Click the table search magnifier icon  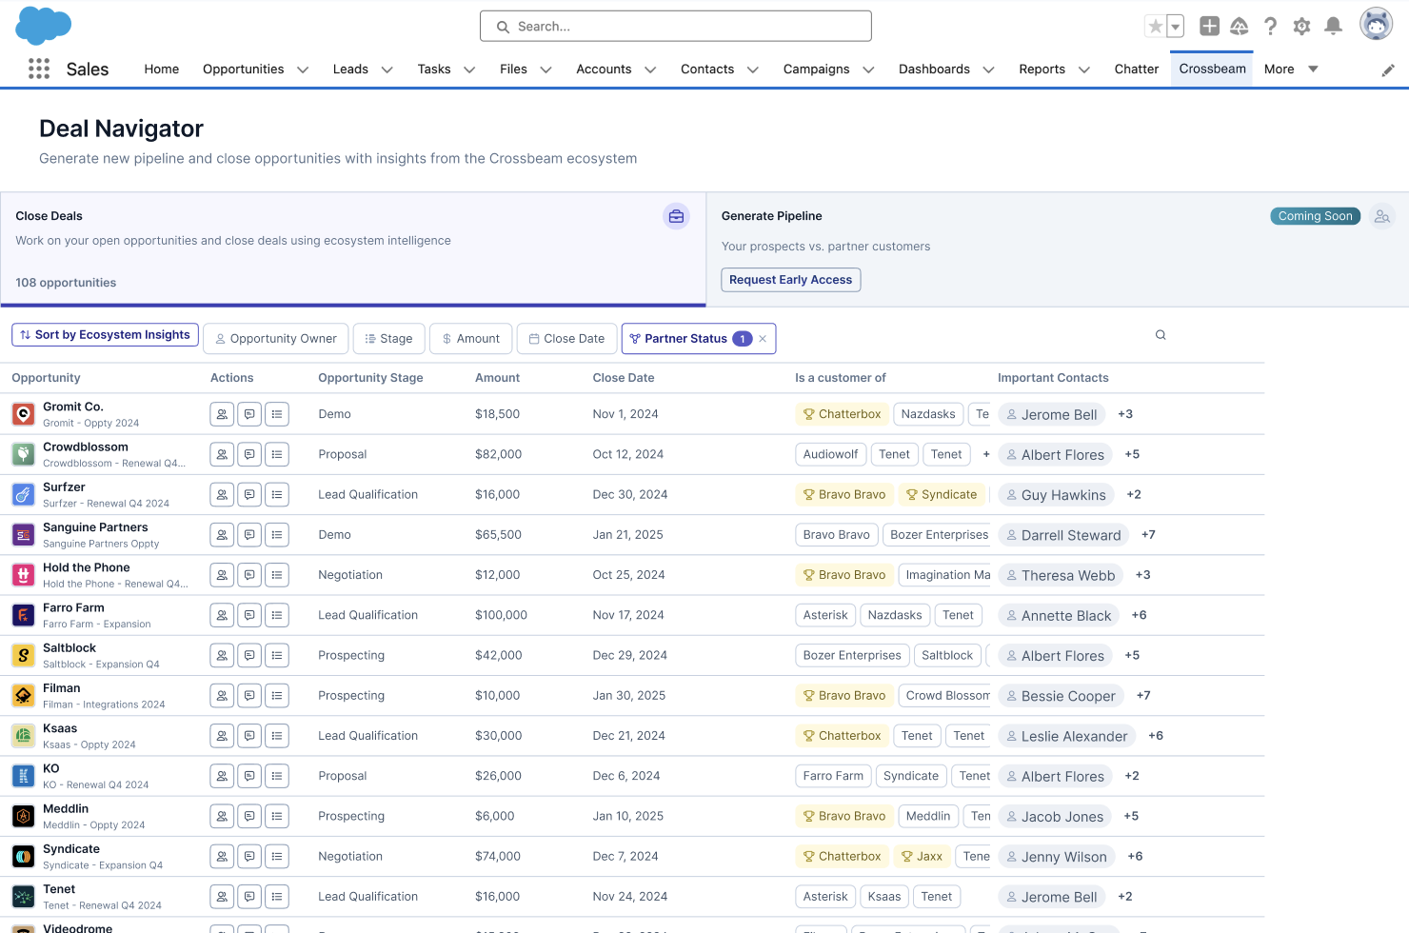coord(1161,335)
